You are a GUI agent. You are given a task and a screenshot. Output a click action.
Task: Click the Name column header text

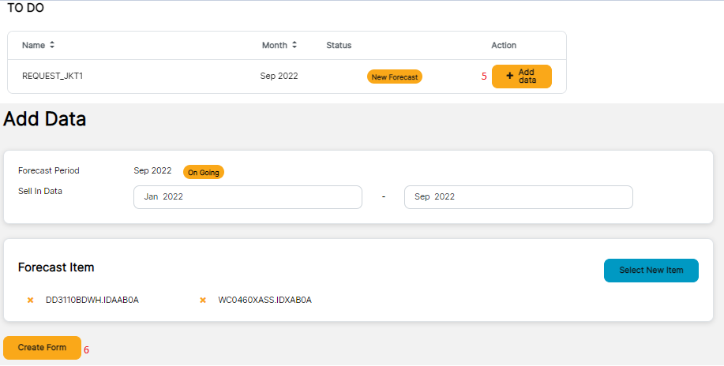(33, 45)
